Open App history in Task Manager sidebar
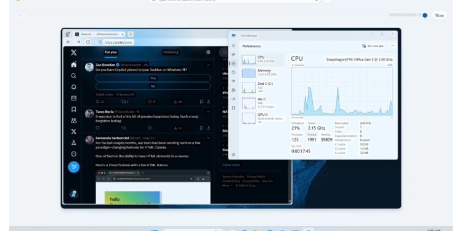 [x=233, y=72]
